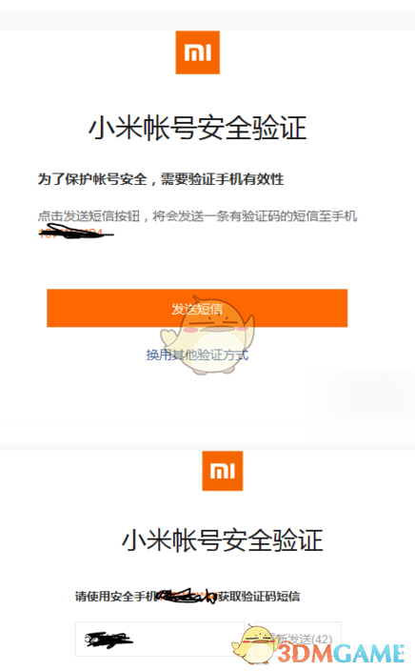Click the lower orange Mi logo
The height and width of the screenshot is (671, 415).
(x=222, y=471)
